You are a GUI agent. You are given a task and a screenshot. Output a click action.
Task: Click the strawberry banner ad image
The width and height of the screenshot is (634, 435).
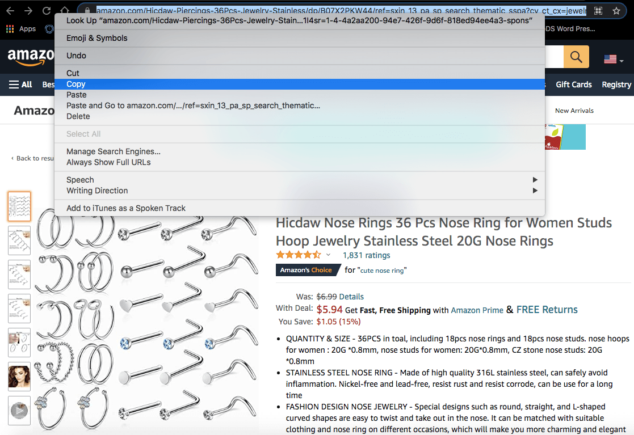point(565,137)
